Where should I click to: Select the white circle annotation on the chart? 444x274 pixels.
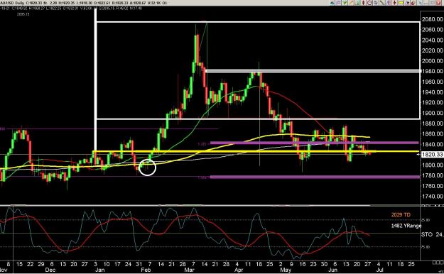147,168
